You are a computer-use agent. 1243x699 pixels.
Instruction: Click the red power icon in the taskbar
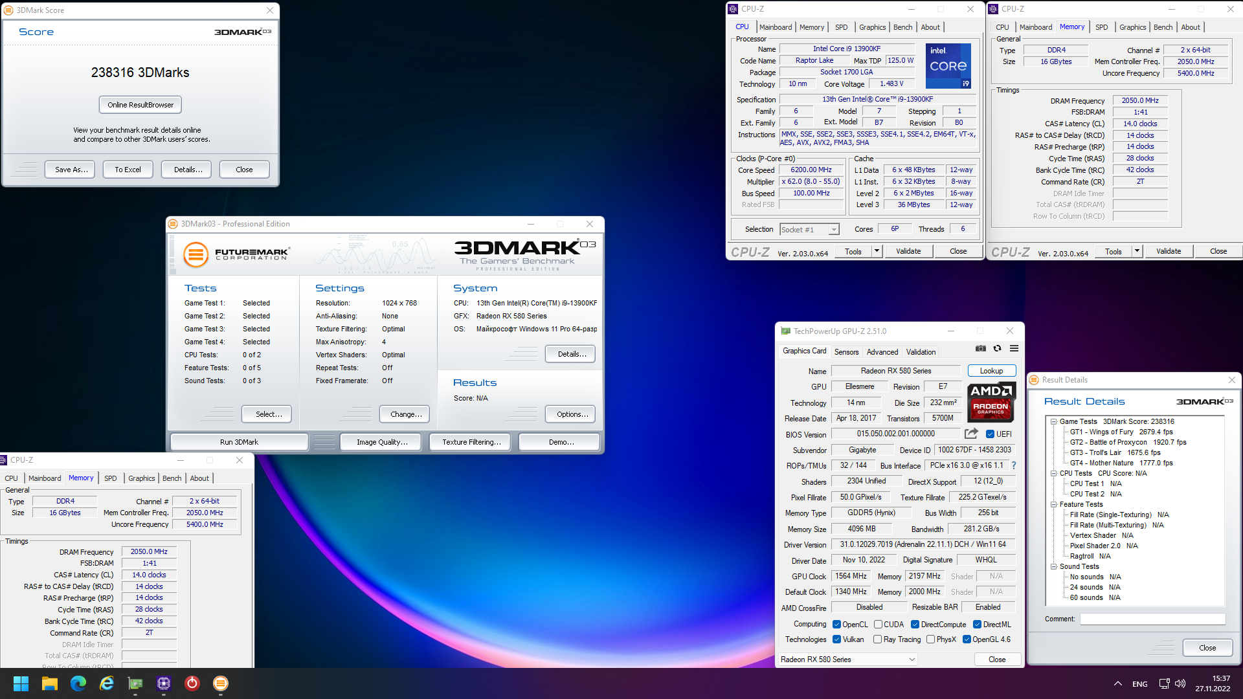192,683
